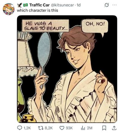Repost the tweet using retweet icon
Viewport: 120px width, 134px height.
[41, 128]
